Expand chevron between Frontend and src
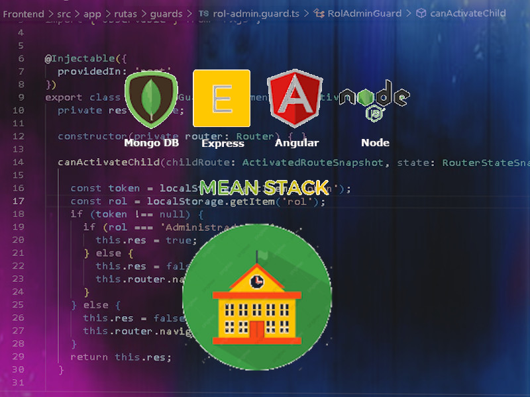This screenshot has width=530, height=397. pos(51,14)
